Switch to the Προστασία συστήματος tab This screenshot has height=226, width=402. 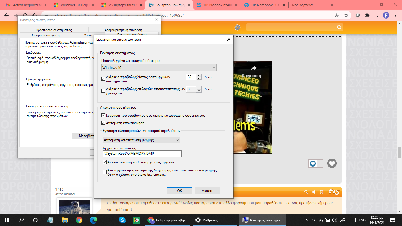click(x=54, y=30)
